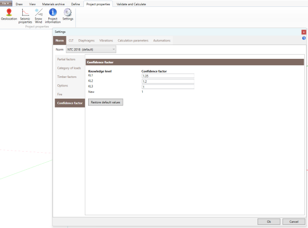Viewport: 308px width, 228px height.
Task: Open the Calculation parameters tab
Action: click(133, 40)
